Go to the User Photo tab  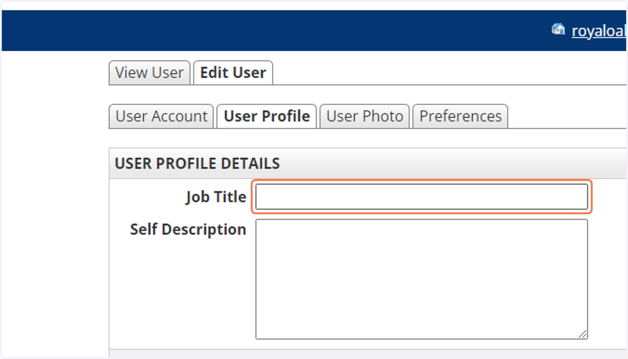click(365, 116)
